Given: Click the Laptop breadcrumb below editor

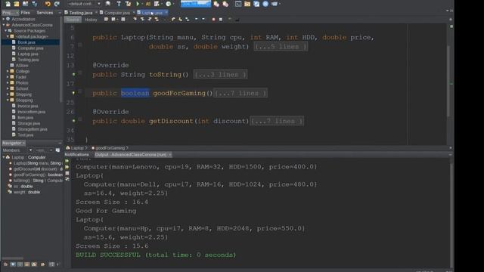Looking at the screenshot, I should [77, 148].
